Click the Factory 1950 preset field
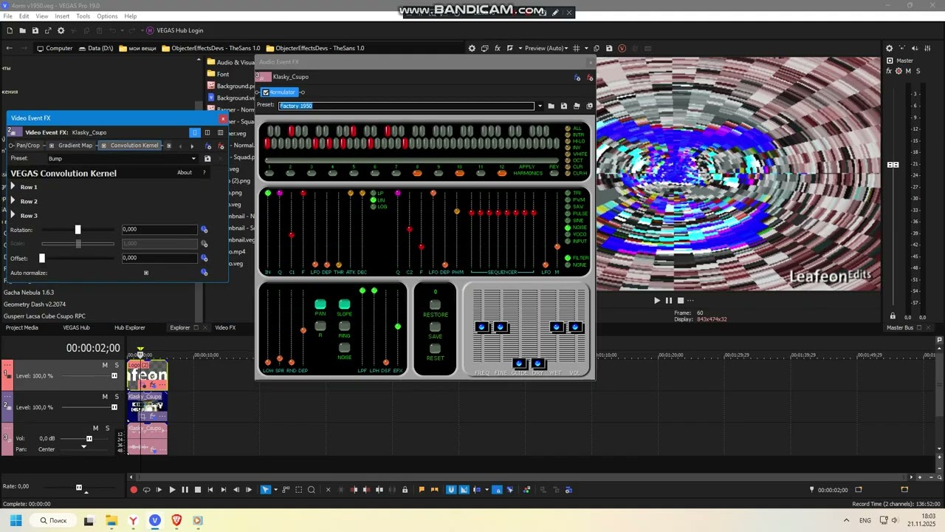Viewport: 945px width, 532px height. (406, 106)
